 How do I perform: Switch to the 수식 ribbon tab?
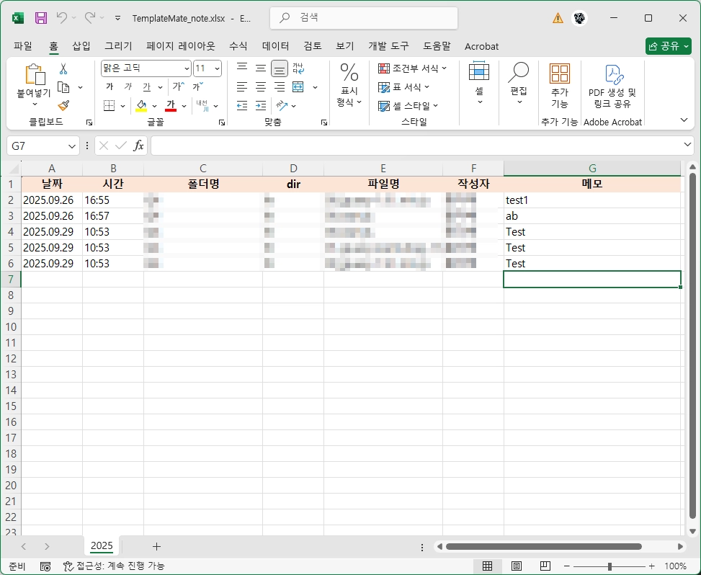pyautogui.click(x=238, y=46)
